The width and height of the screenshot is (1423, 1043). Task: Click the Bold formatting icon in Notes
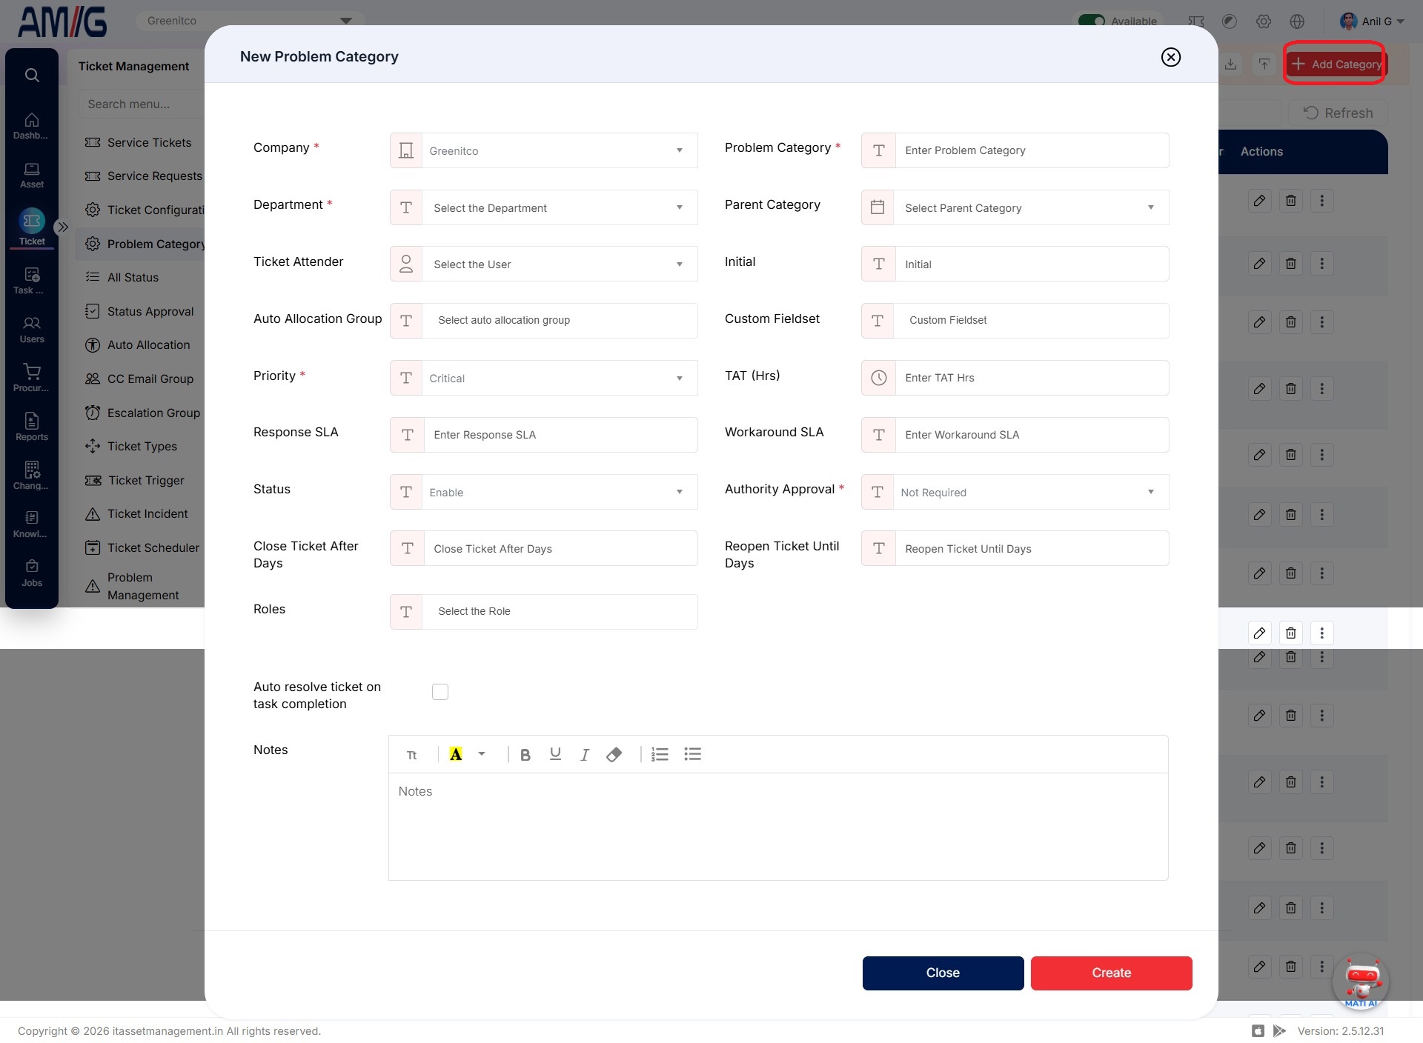click(525, 754)
